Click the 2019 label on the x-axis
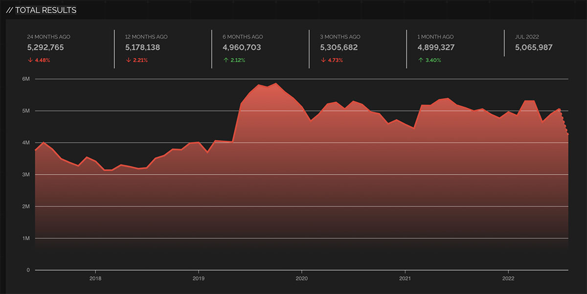The height and width of the screenshot is (294, 587). pyautogui.click(x=198, y=279)
